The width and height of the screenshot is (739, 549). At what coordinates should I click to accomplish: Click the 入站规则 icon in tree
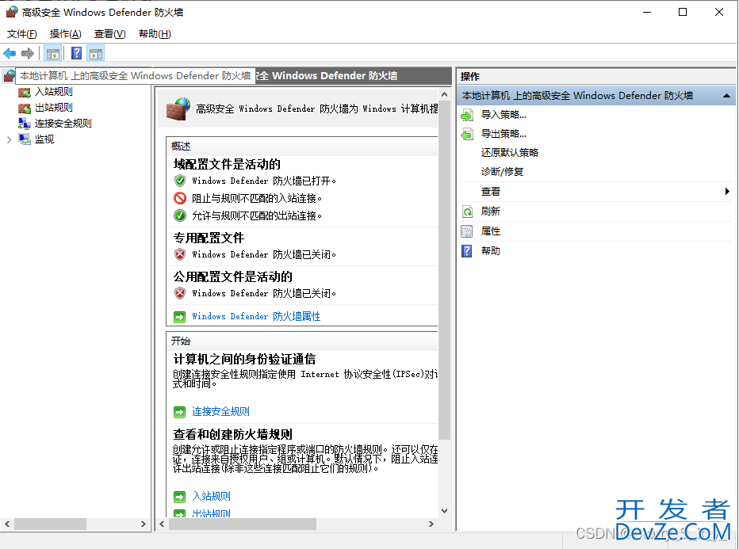(25, 92)
